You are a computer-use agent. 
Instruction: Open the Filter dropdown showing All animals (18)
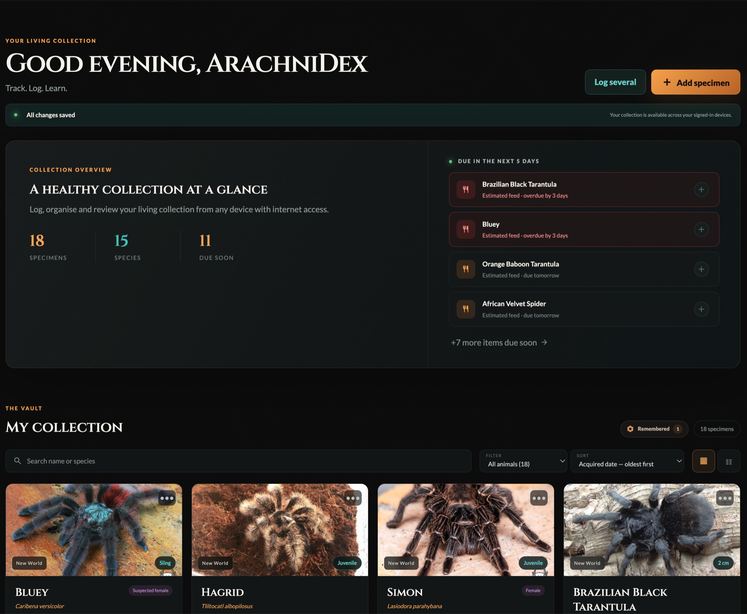[523, 461]
